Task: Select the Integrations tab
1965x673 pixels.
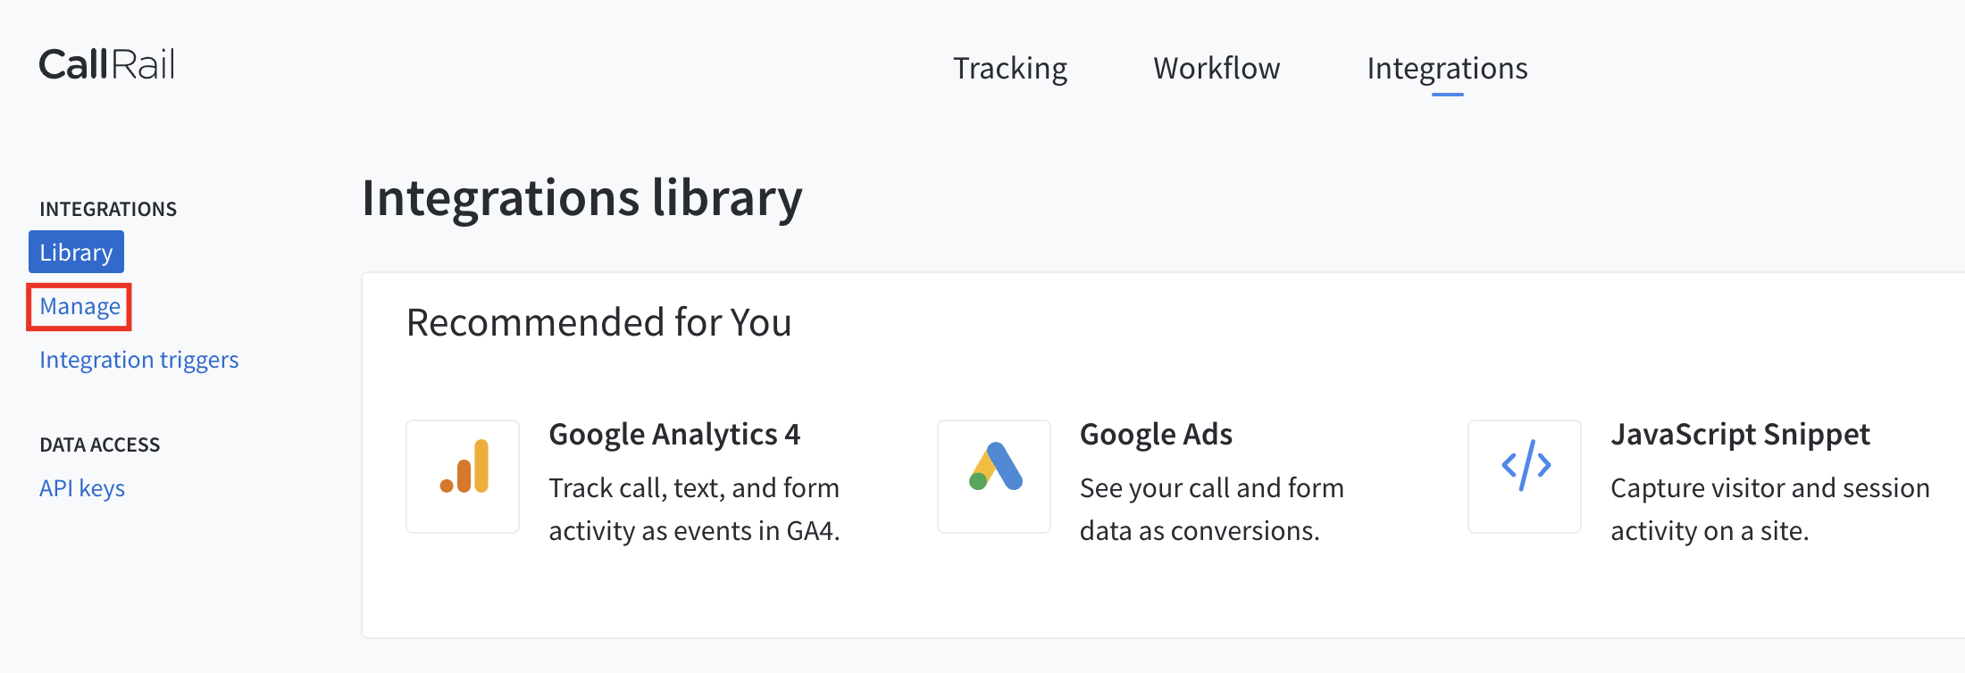Action: (1447, 69)
